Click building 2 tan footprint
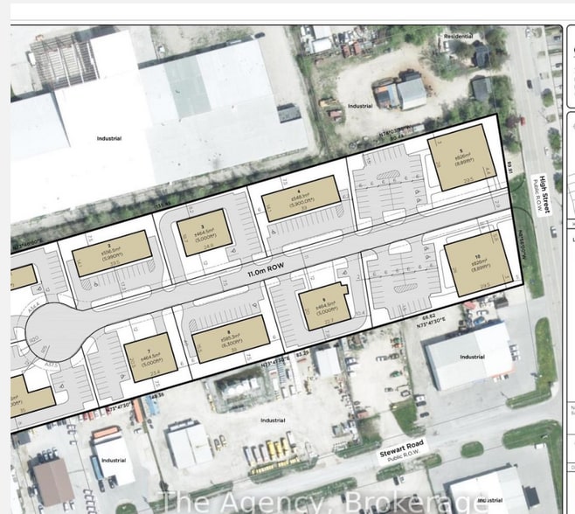 click(113, 254)
